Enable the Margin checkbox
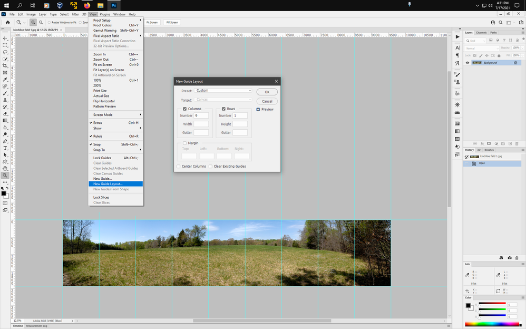Screen dimensions: 526x329 point(184,143)
